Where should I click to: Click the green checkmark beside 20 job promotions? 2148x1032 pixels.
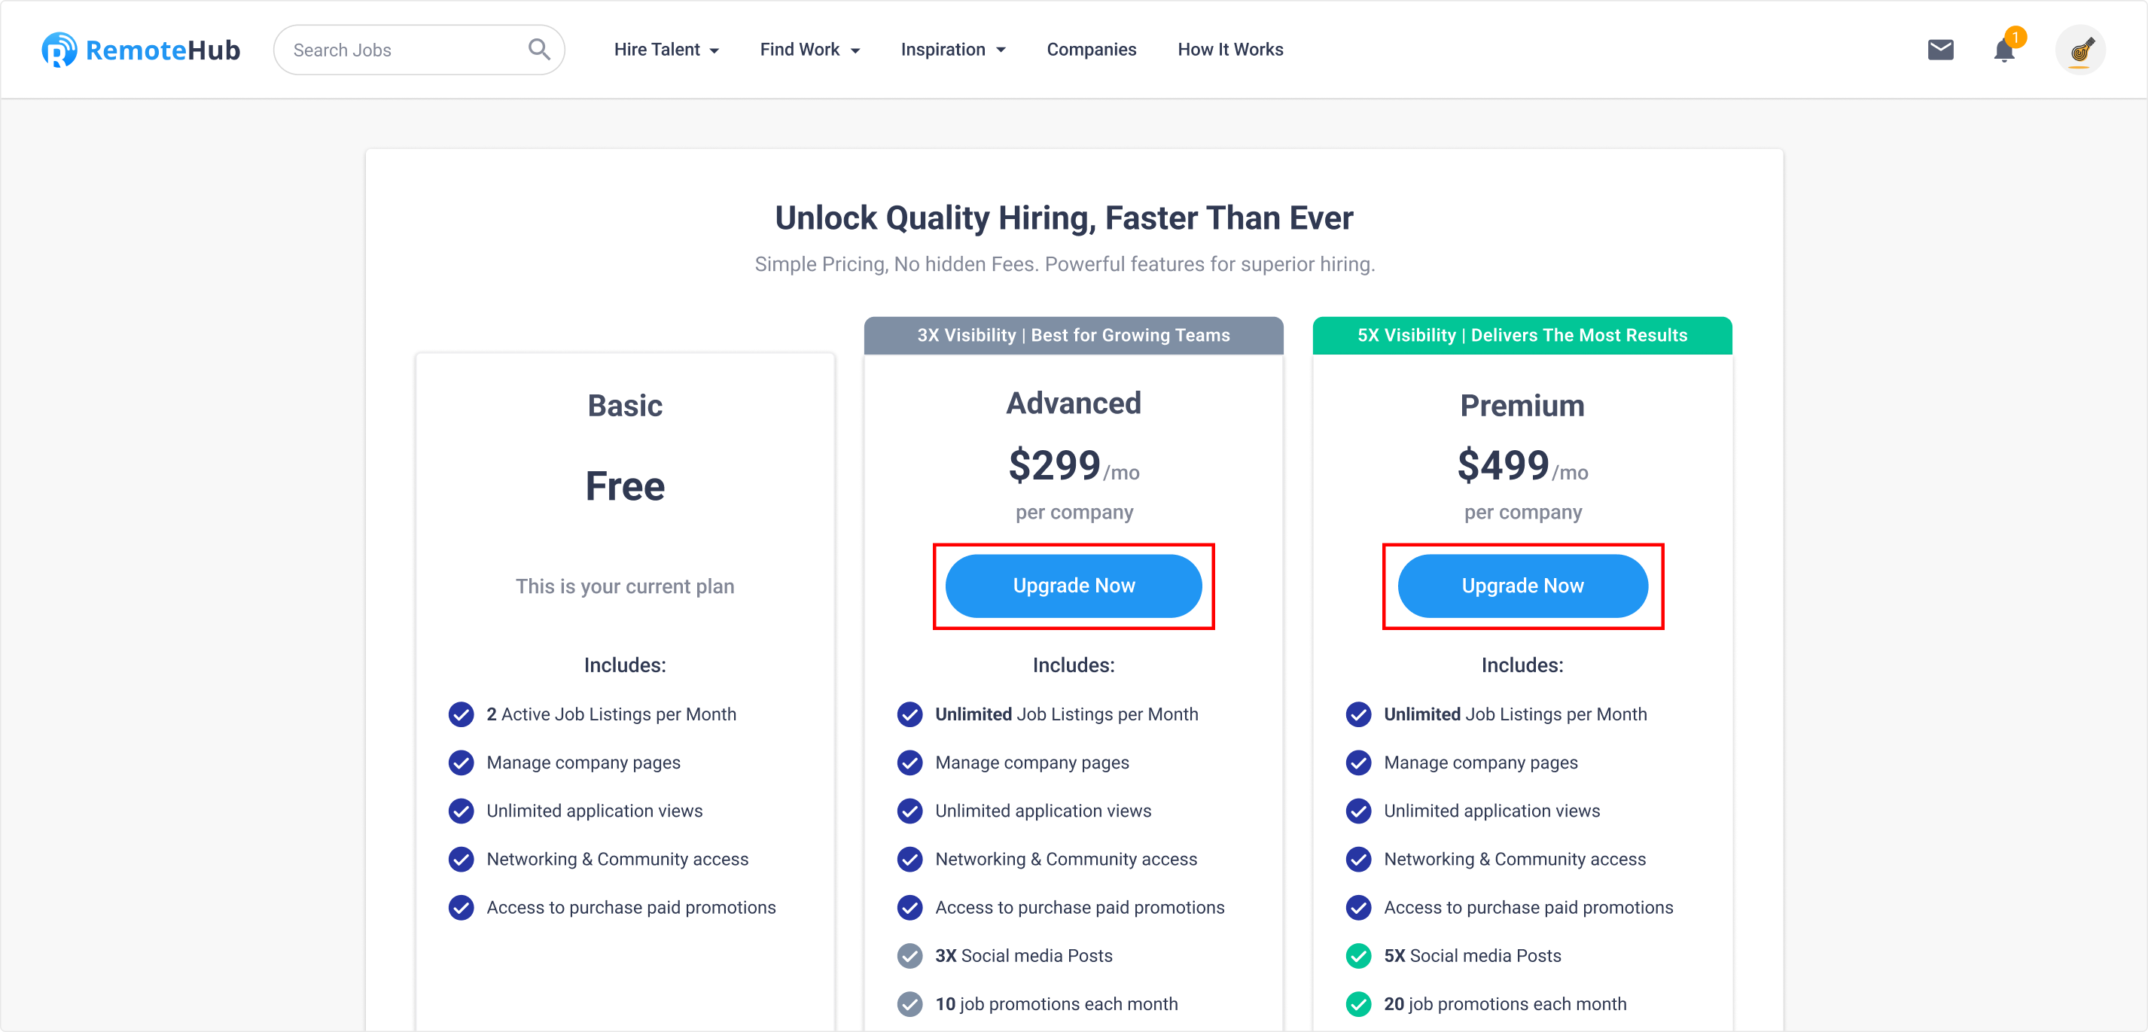coord(1358,1003)
